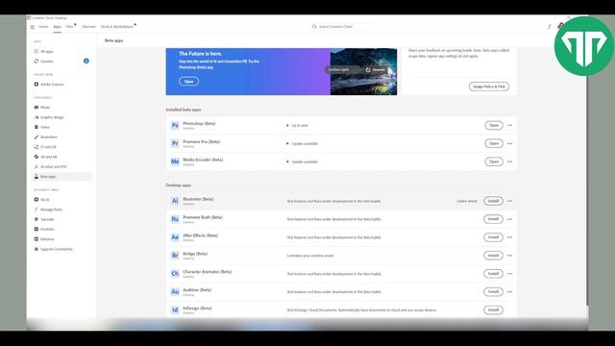Select the Graphic design category
615x346 pixels.
click(49, 117)
